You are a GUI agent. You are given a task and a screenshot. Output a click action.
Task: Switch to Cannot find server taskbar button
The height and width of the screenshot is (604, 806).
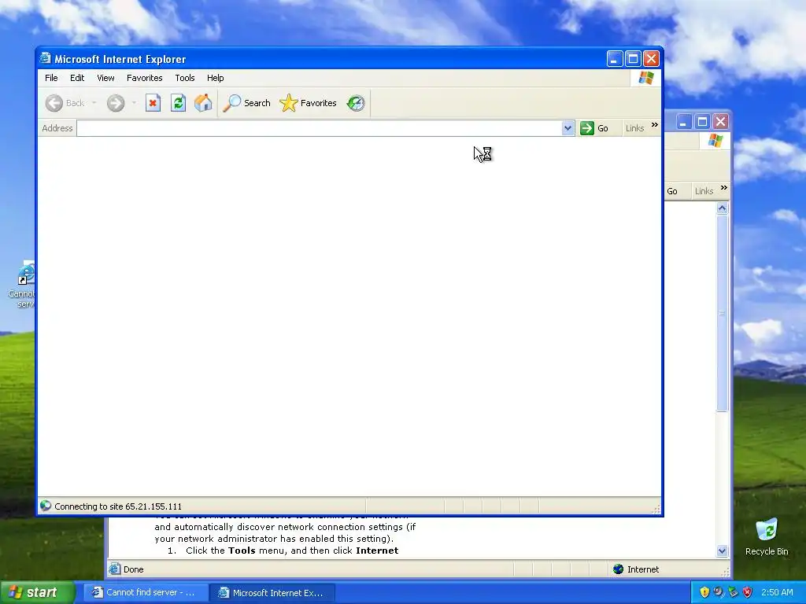point(146,592)
